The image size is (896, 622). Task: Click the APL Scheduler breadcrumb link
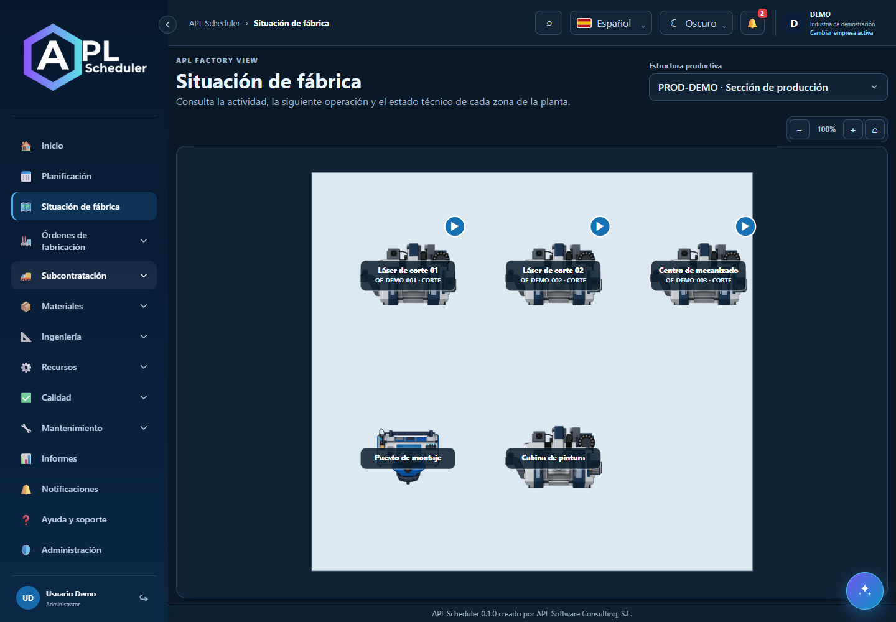click(215, 24)
